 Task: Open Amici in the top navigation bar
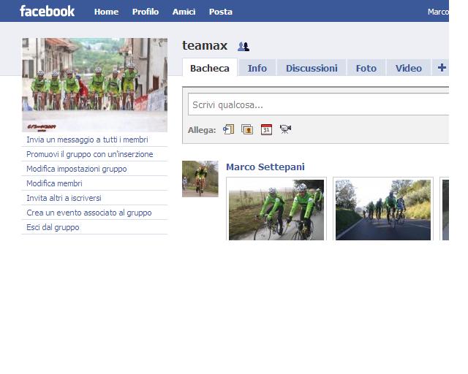click(184, 12)
